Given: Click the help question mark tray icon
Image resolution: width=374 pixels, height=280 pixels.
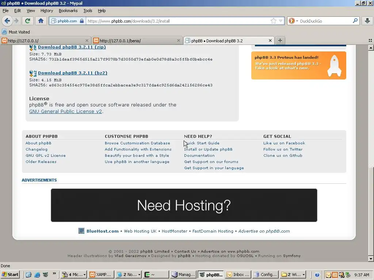Looking at the screenshot, I should coord(317,275).
